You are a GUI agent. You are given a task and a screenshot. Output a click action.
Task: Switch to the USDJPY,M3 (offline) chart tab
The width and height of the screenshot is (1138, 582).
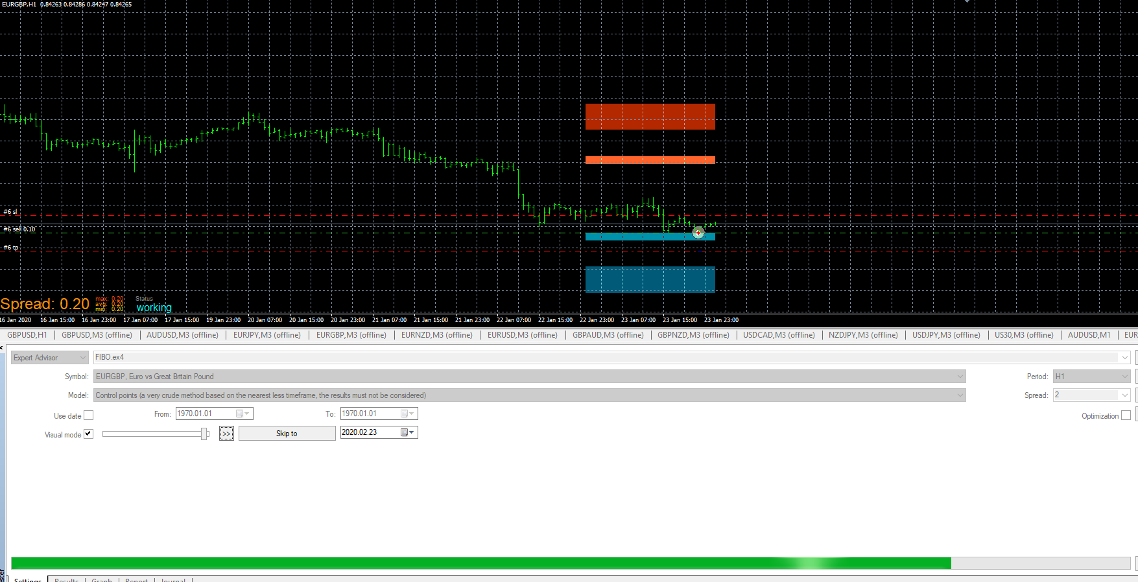coord(946,335)
